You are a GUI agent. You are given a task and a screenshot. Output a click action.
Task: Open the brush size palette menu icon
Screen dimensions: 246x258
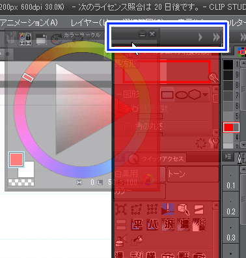[x=228, y=156]
